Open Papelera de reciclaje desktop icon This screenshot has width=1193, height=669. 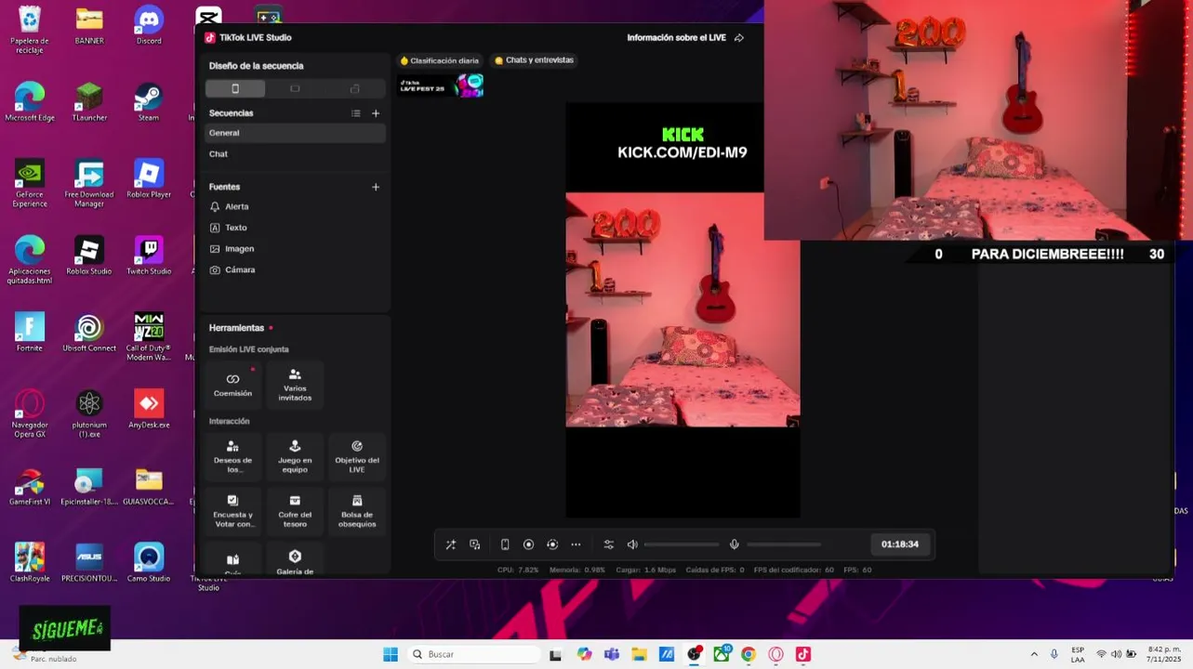[x=30, y=30]
